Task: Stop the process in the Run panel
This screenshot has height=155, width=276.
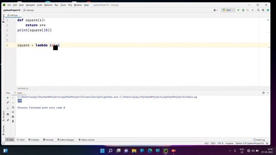Action: [8, 108]
